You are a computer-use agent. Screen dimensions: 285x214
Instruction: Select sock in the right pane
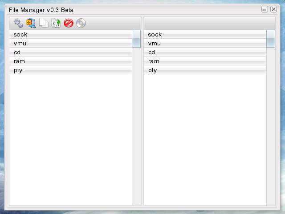(205, 34)
